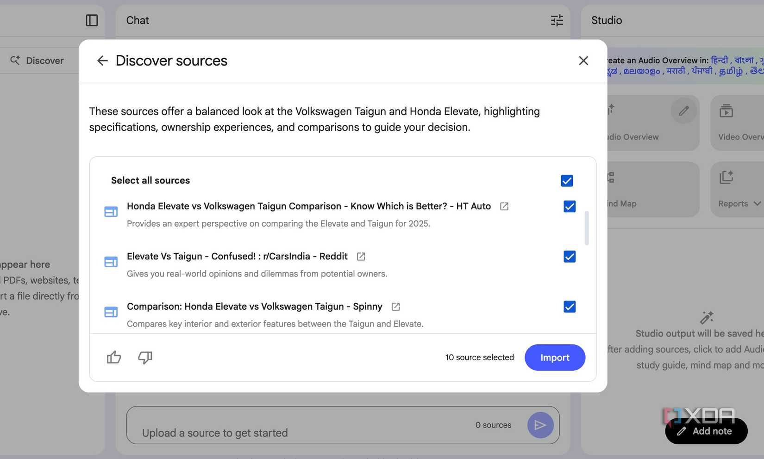Close the Discover sources dialog
This screenshot has height=459, width=764.
(x=583, y=61)
